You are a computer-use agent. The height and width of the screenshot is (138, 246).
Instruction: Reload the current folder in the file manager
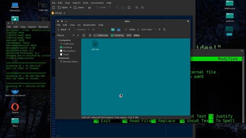click(x=105, y=30)
